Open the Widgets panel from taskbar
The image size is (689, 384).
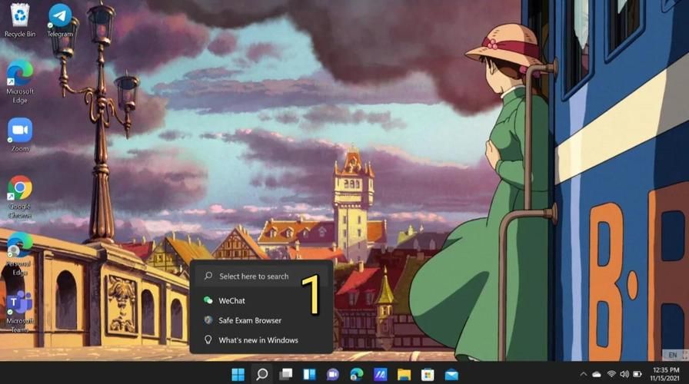(309, 374)
